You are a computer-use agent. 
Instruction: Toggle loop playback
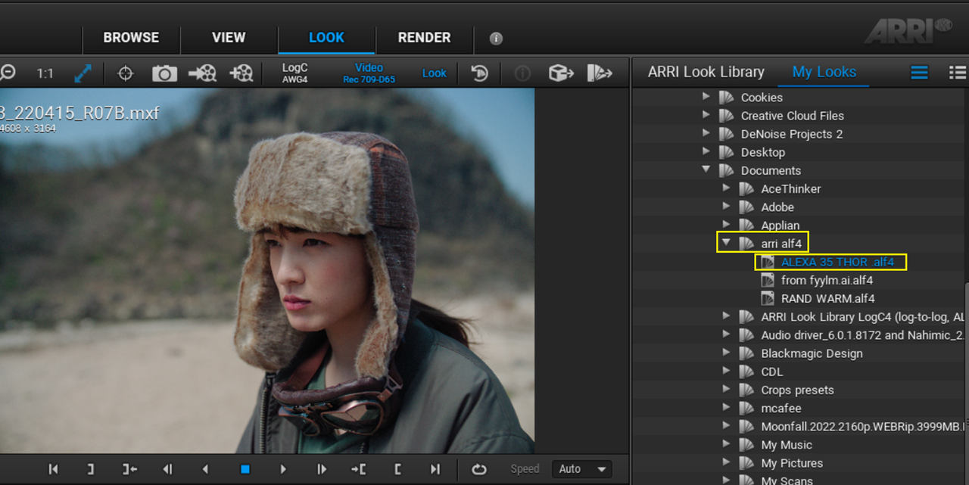[x=478, y=469]
